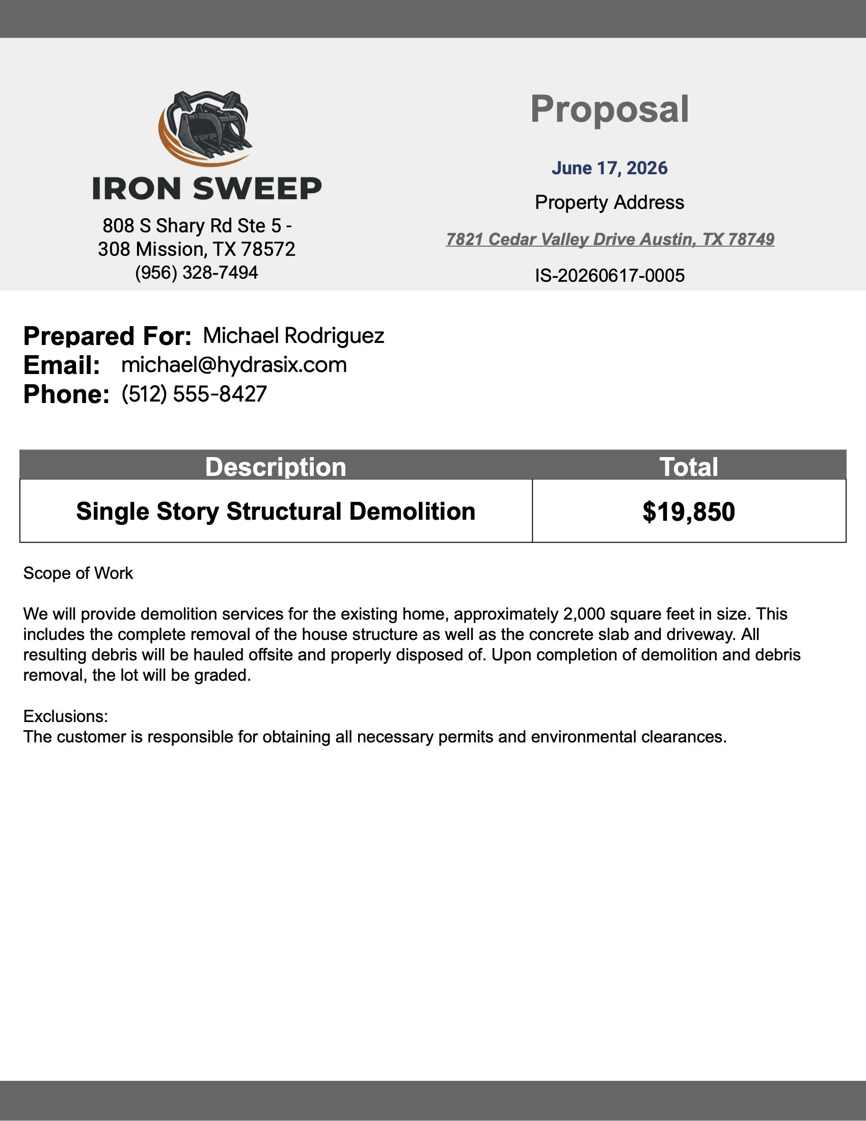Click the Prepared For label

point(107,336)
